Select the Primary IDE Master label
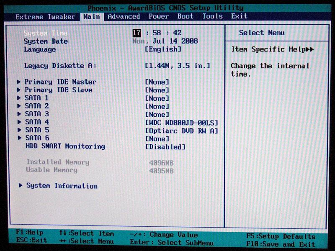Screen dimensions: 335x251 point(60,82)
